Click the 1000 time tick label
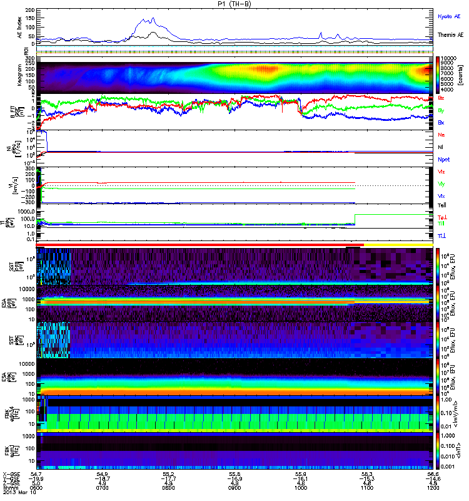 (301, 488)
